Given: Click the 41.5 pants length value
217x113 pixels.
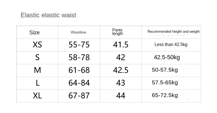Looking at the screenshot, I should click(x=121, y=45).
